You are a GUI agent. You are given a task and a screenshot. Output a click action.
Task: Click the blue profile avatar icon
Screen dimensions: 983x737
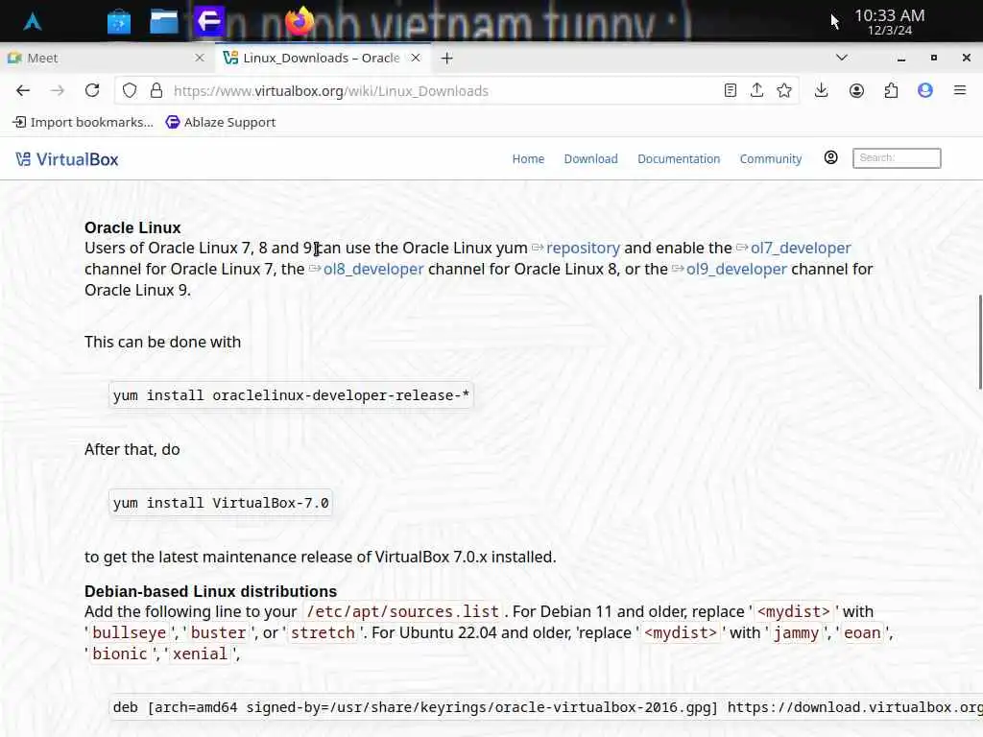click(x=925, y=91)
